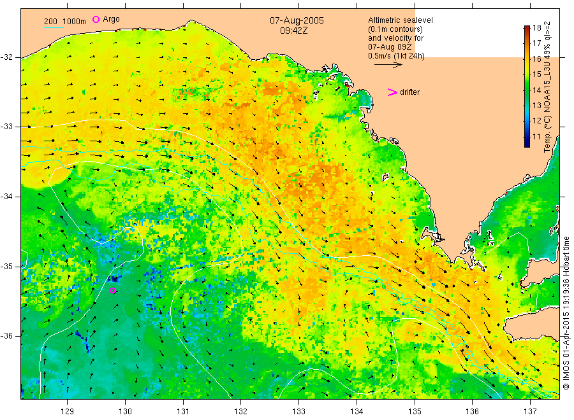Click the 'drifter' legend label
This screenshot has width=574, height=420.
coord(409,92)
